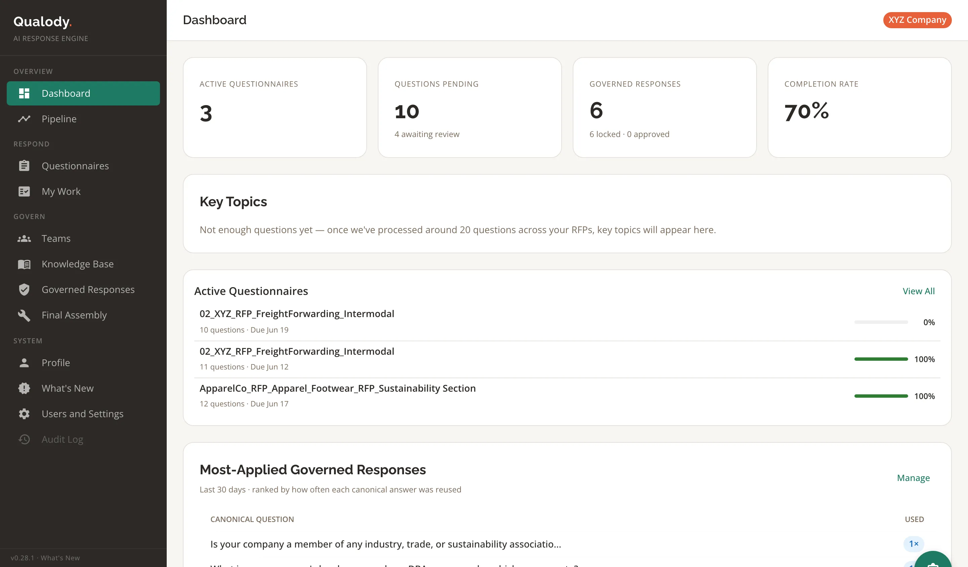Click the Completion Rate 70% card

[x=860, y=107]
